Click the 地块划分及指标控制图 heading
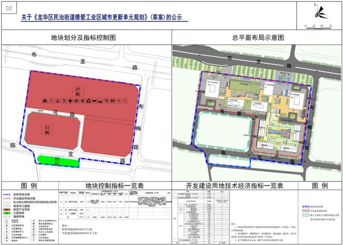This screenshot has width=343, height=245. [83, 38]
